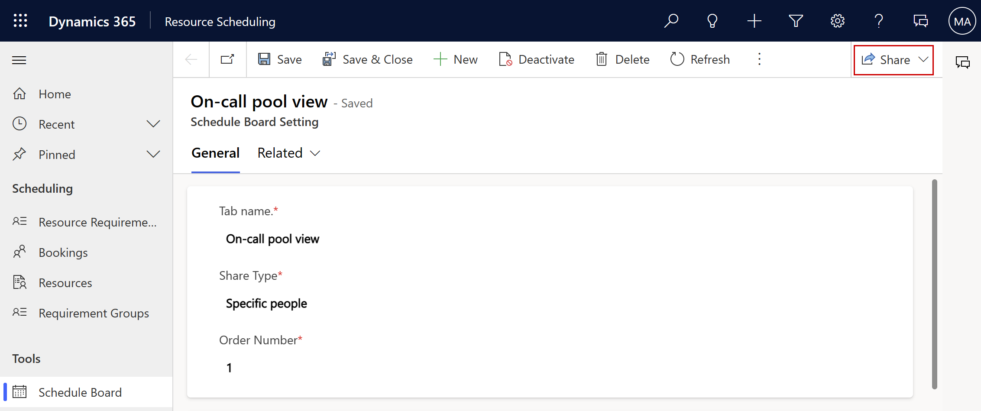Click the 'On-call pool view' record title
The image size is (981, 411).
click(259, 102)
